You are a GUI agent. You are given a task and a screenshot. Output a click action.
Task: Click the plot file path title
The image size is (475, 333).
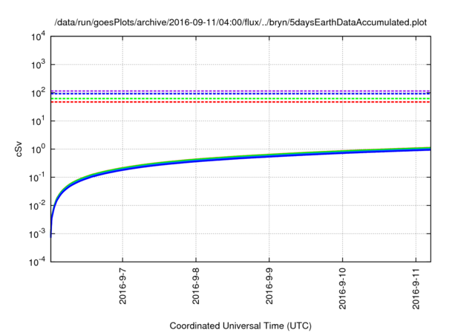coord(240,22)
